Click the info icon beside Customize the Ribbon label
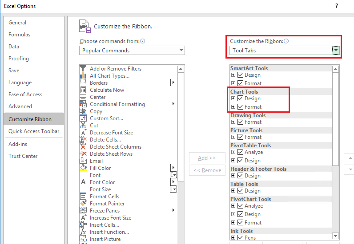Image resolution: width=354 pixels, height=244 pixels. click(x=286, y=41)
